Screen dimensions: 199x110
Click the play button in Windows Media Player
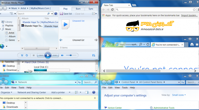point(48,55)
